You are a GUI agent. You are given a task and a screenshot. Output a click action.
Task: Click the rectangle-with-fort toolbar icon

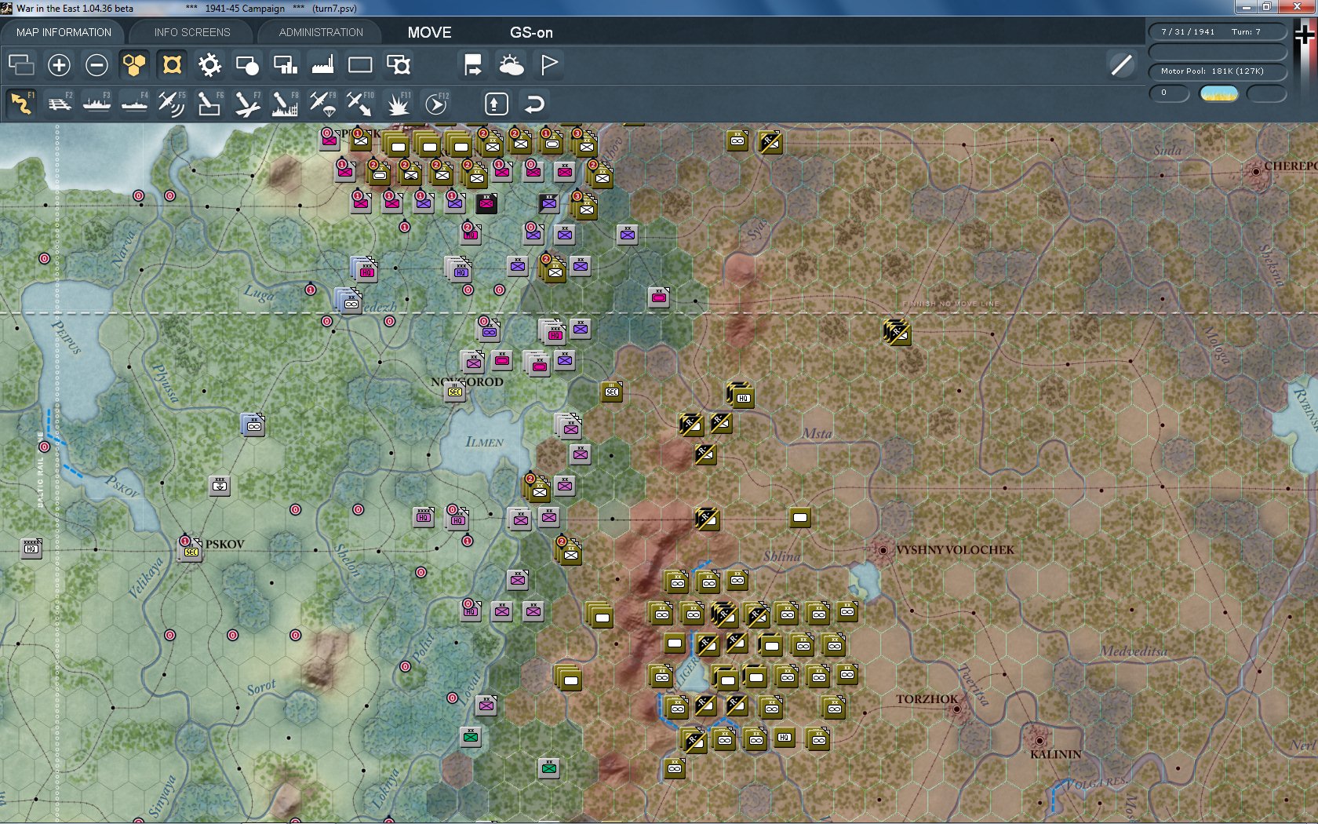pyautogui.click(x=398, y=64)
